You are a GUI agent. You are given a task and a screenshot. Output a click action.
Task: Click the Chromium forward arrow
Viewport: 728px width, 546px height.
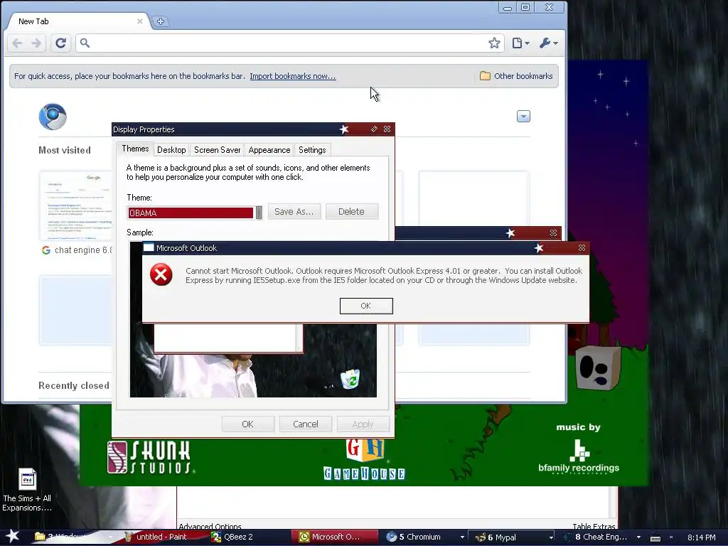pyautogui.click(x=36, y=43)
